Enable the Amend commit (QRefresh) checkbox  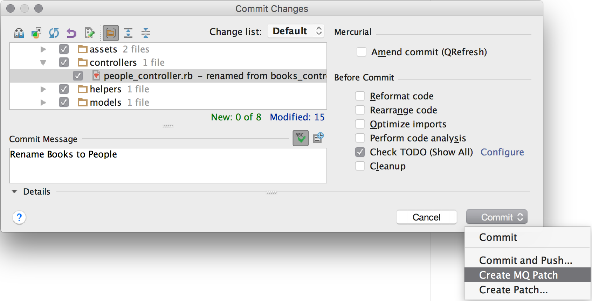(x=362, y=52)
